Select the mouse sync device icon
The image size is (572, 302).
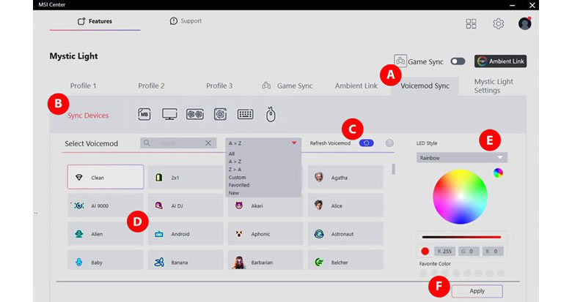(271, 114)
